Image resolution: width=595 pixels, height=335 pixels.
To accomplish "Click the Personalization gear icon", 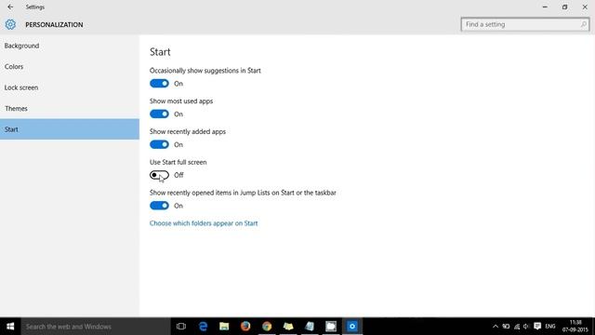I will click(x=10, y=24).
